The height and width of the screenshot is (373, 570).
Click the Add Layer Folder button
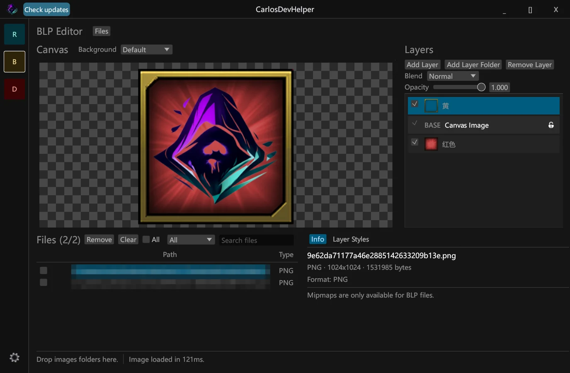click(x=473, y=65)
